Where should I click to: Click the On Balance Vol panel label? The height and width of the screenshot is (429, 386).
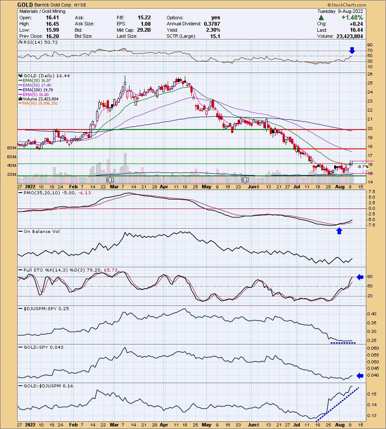coord(42,232)
